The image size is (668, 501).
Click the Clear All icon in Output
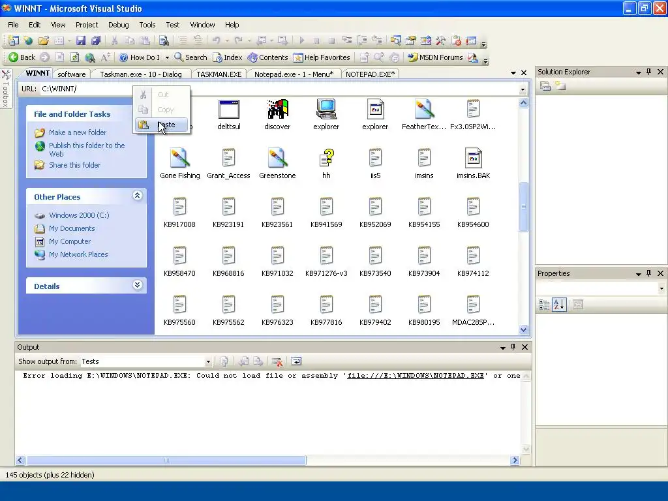[x=277, y=361]
